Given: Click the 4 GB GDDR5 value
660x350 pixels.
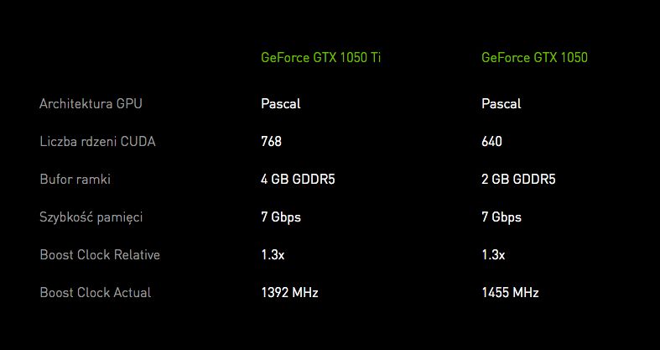Looking at the screenshot, I should tap(298, 180).
